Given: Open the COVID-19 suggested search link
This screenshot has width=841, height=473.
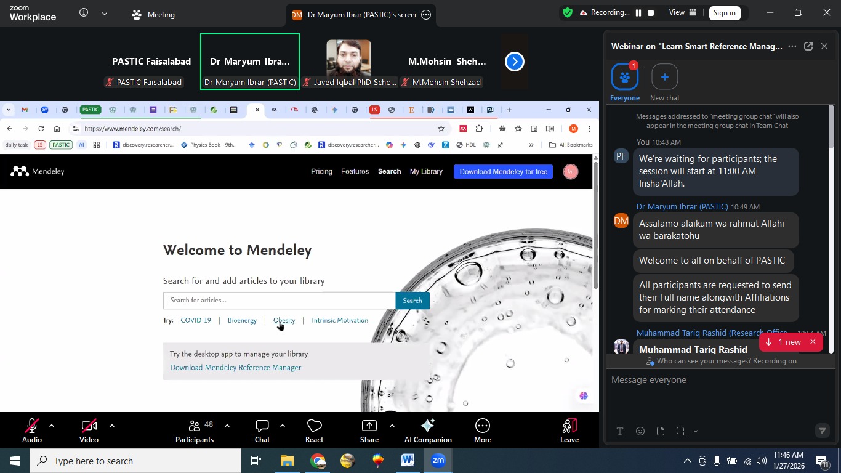Looking at the screenshot, I should 196,320.
